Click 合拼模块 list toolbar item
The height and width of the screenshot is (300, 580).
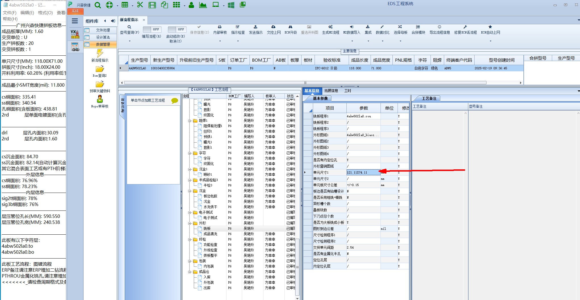point(418,30)
